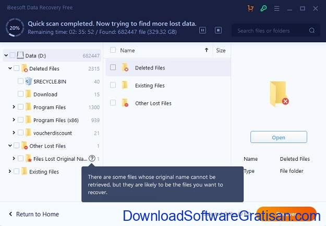
Task: Check Deleted Files row checkbox in list
Action: [113, 67]
